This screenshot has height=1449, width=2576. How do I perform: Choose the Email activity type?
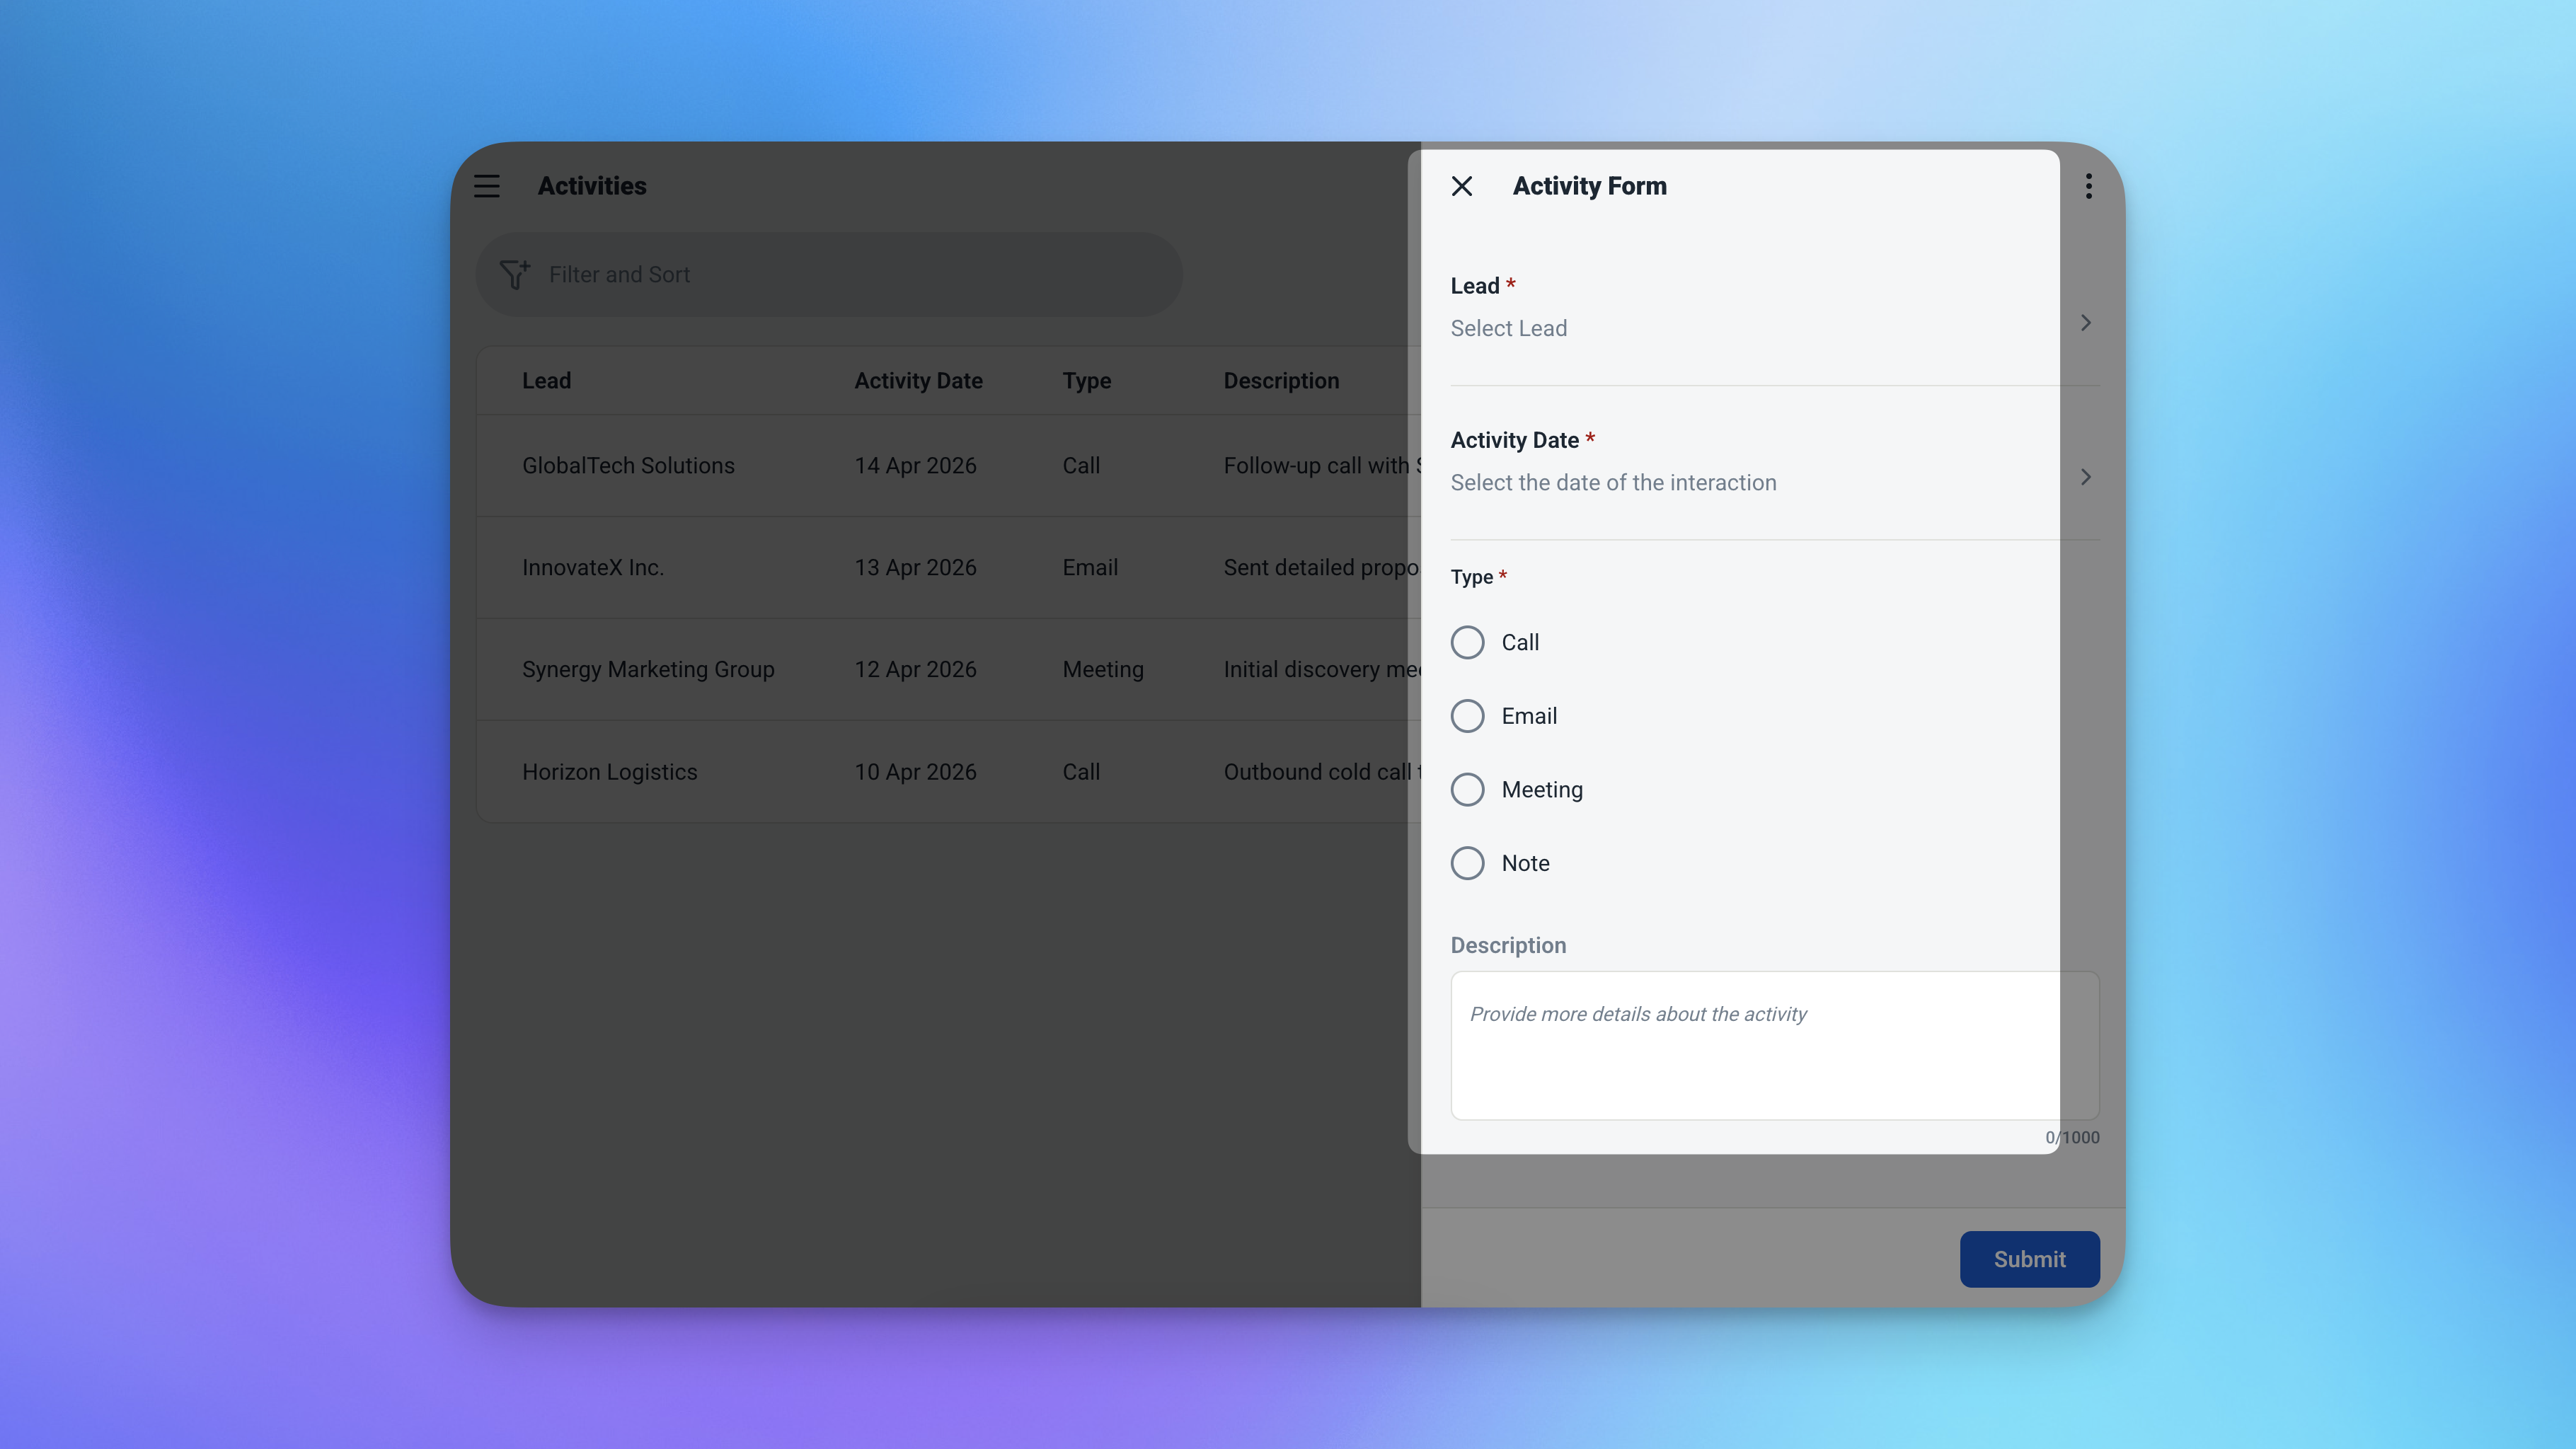pos(1467,716)
